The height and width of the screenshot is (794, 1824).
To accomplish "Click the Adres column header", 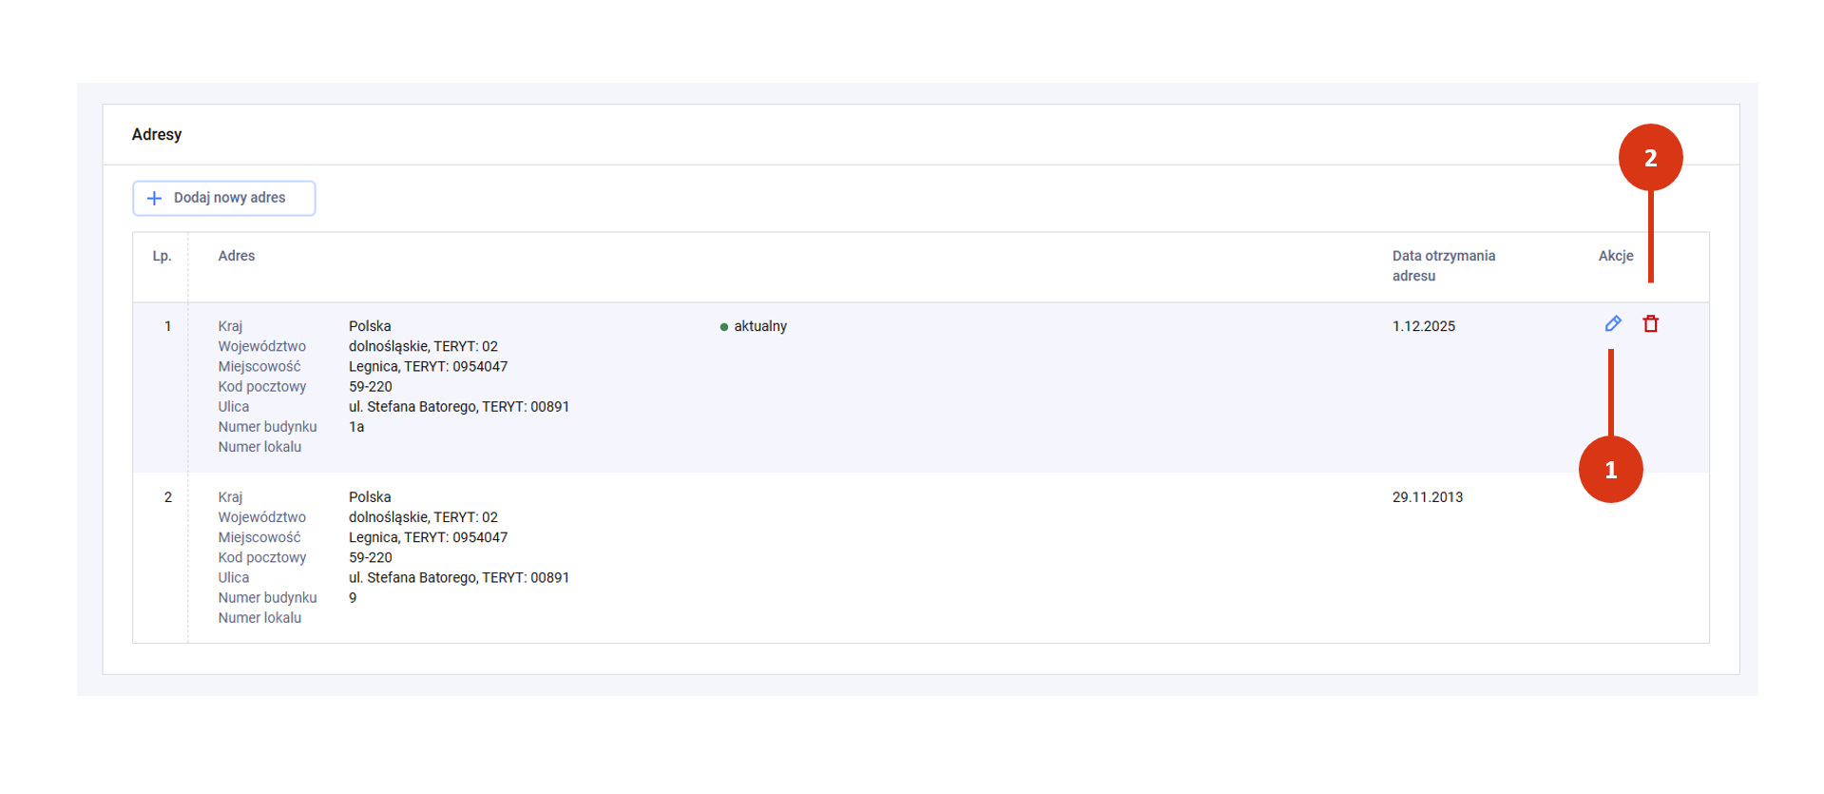I will 237,256.
